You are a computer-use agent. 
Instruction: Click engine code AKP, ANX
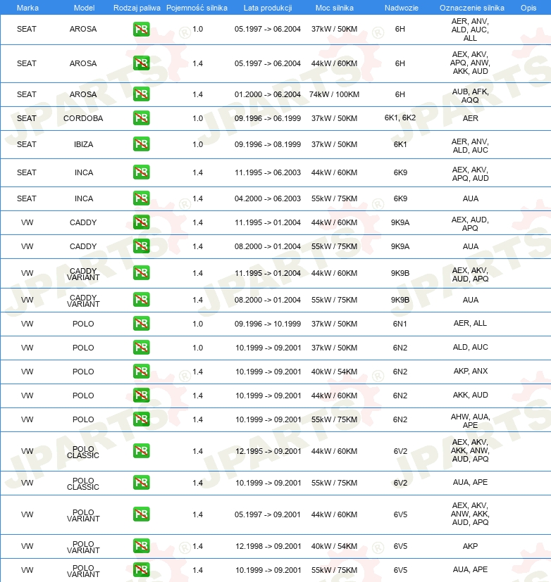pyautogui.click(x=470, y=371)
